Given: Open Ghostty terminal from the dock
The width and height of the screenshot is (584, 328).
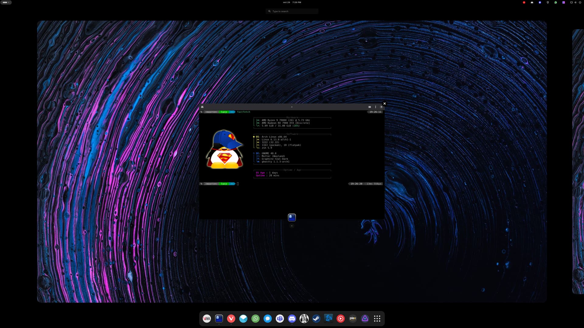Looking at the screenshot, I should (x=219, y=319).
